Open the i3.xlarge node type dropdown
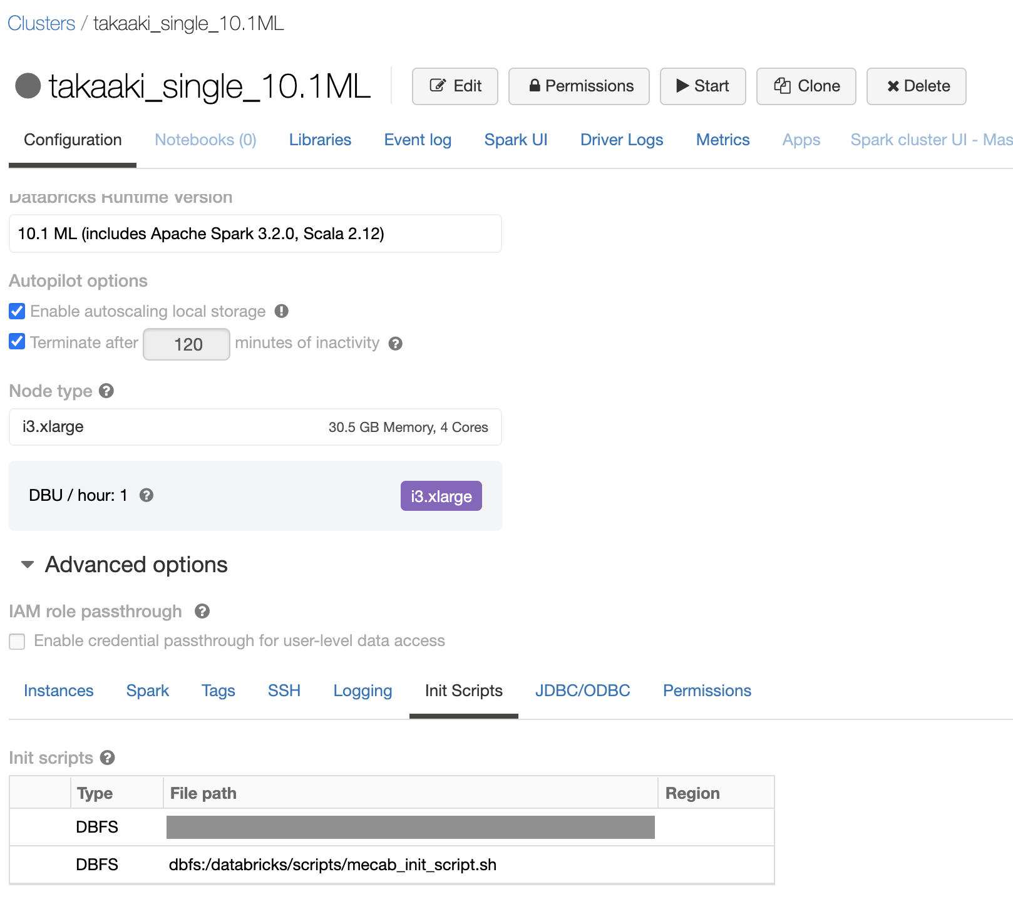The height and width of the screenshot is (904, 1013). (x=255, y=427)
